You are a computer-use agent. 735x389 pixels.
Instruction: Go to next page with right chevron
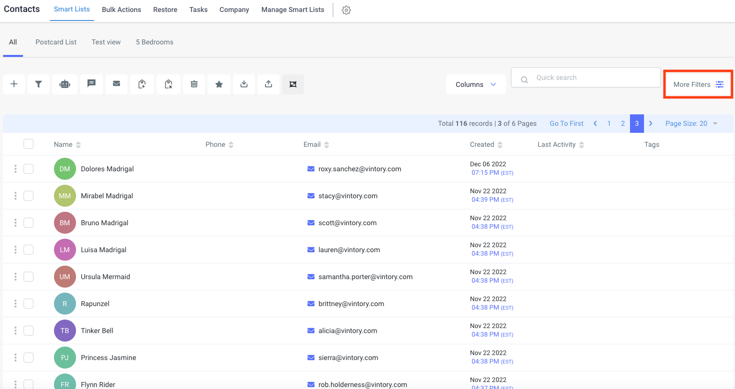(650, 123)
